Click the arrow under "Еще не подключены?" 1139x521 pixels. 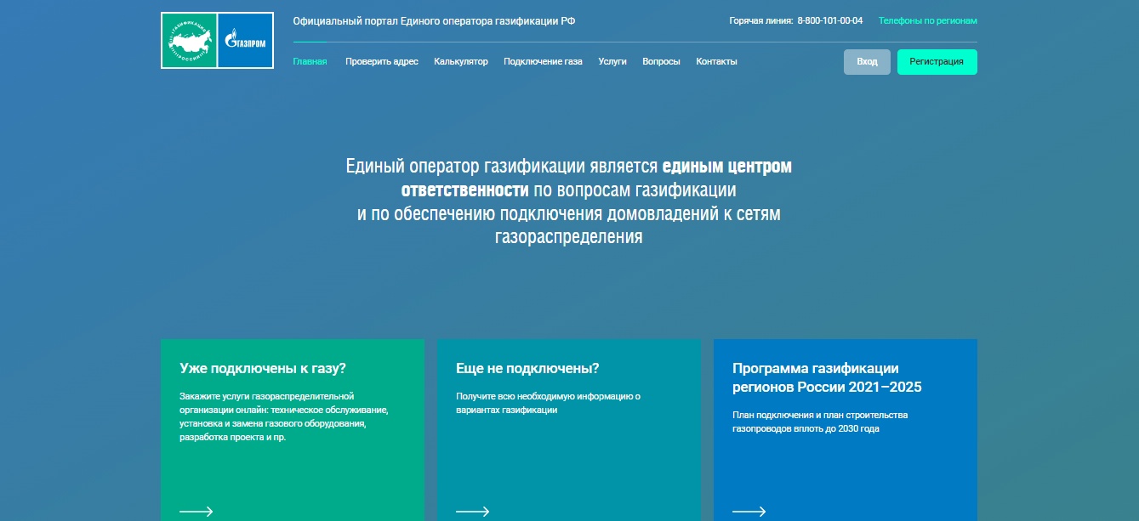[x=472, y=512]
